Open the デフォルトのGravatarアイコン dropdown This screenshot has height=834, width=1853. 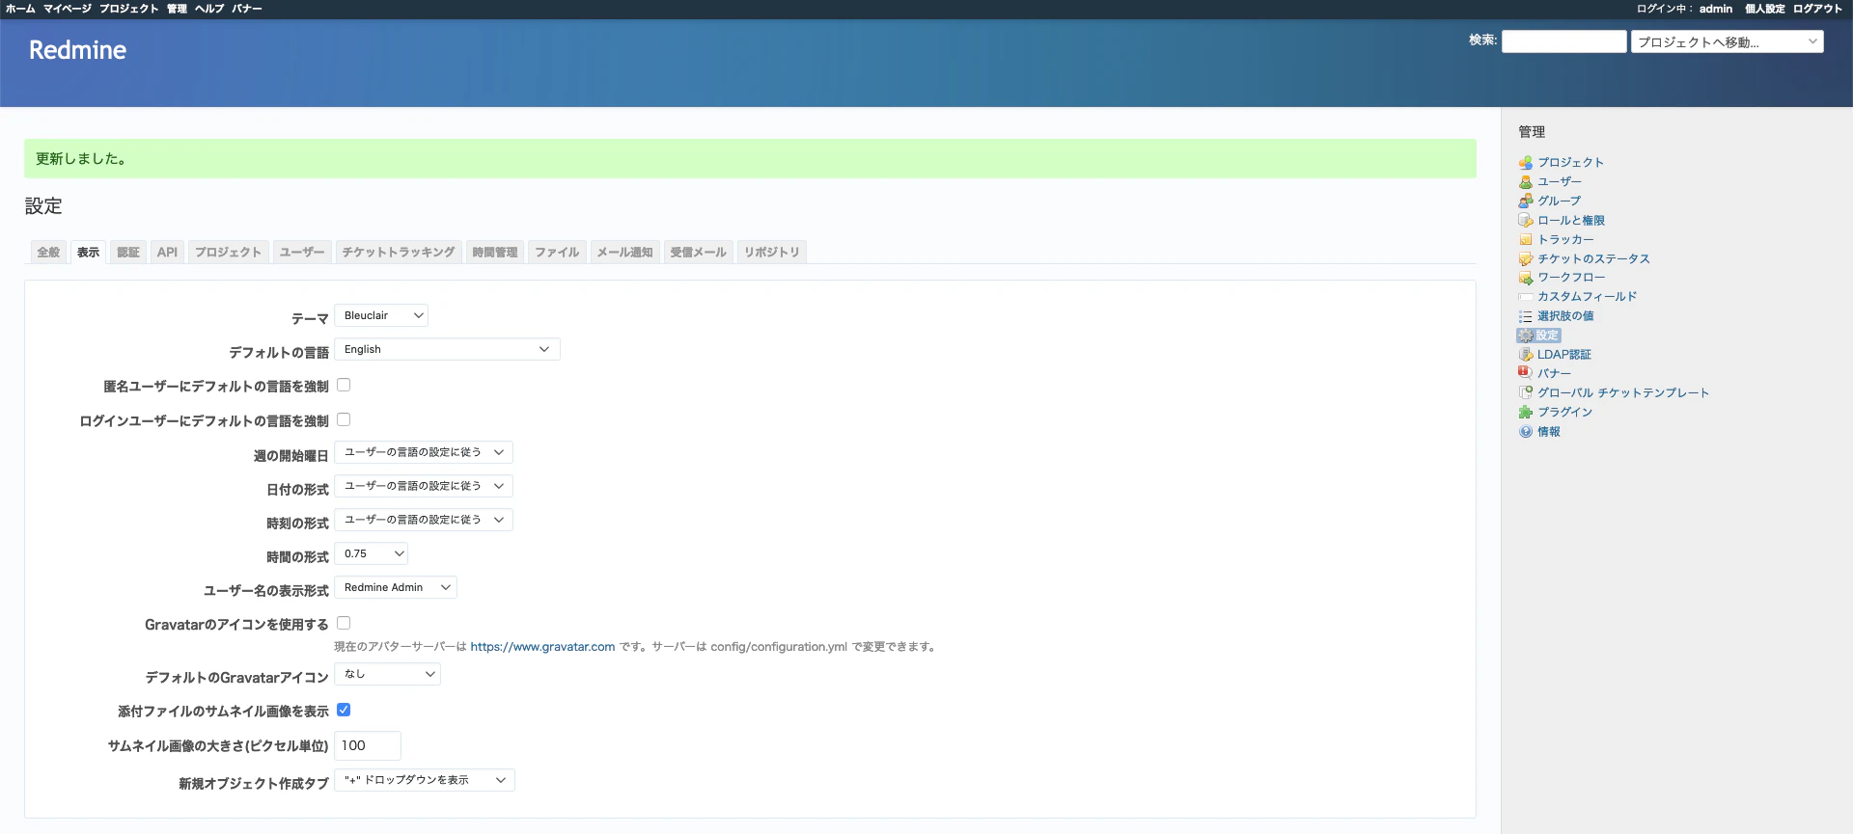pos(388,674)
